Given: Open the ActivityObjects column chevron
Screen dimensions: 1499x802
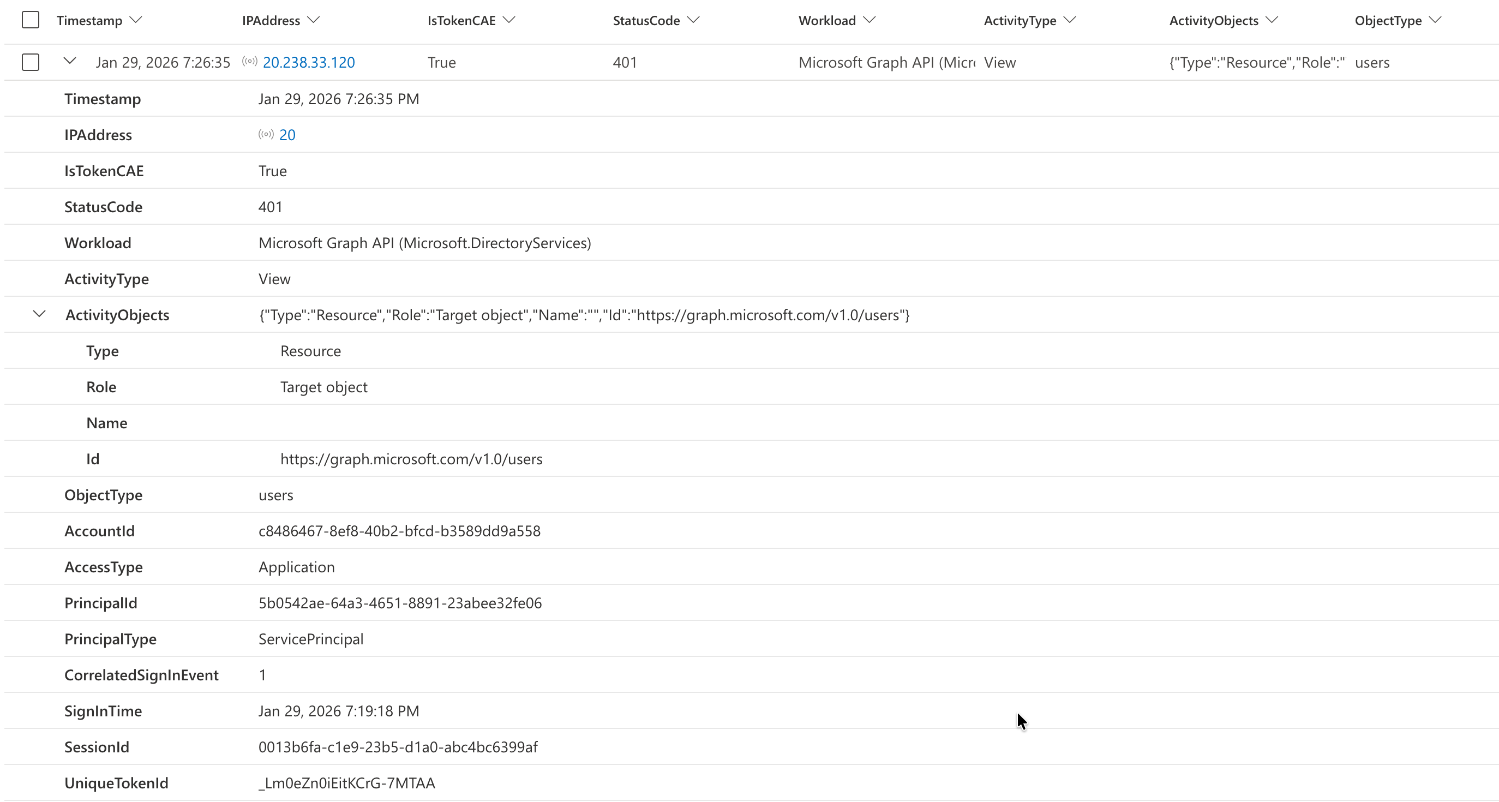Looking at the screenshot, I should 1272,20.
